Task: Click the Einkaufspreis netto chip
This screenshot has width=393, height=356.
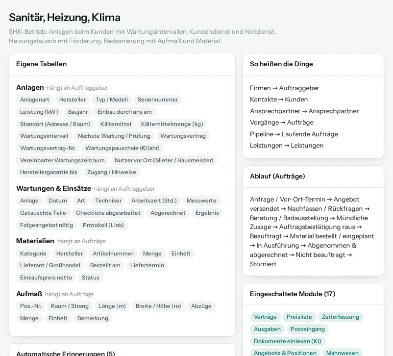Action: [46, 278]
